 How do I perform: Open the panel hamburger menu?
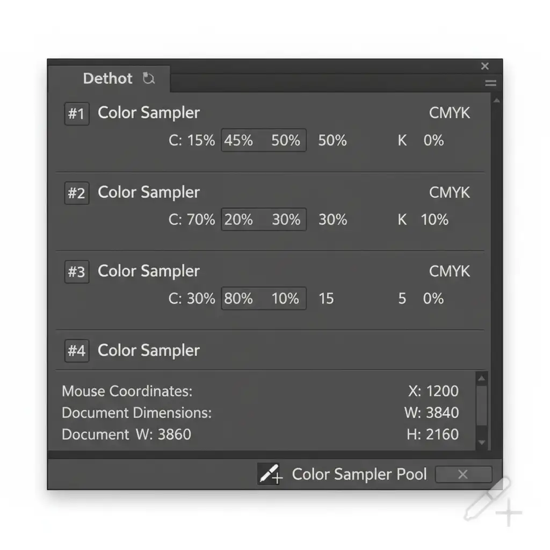pos(490,83)
